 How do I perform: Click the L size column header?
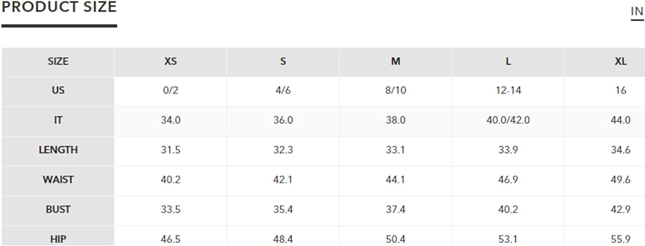click(x=508, y=61)
